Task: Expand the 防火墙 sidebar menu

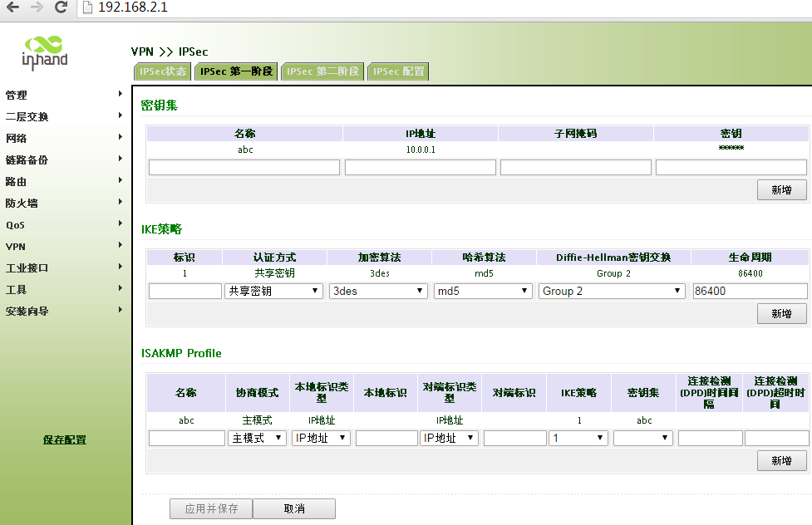Action: pos(62,203)
